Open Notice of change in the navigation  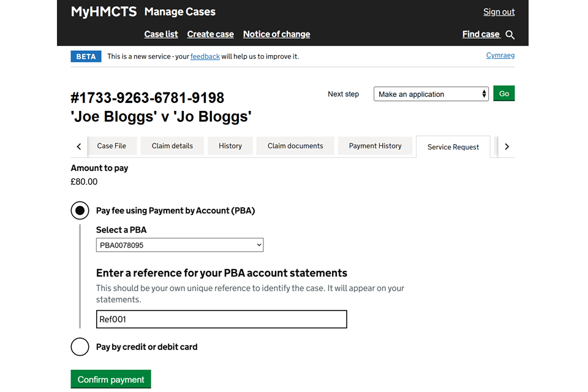(x=276, y=34)
